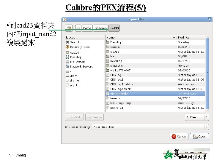Click the Cancel button
Screen dimensions: 214x160
tap(179, 137)
